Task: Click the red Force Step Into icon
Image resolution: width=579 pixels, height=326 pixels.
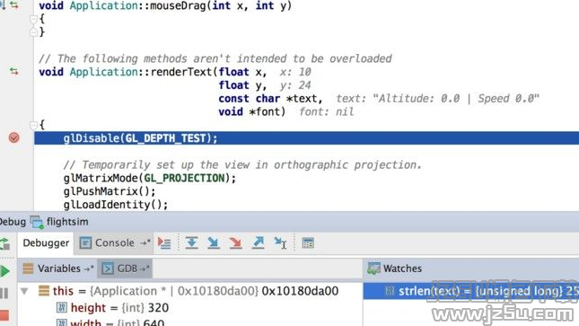Action: [x=235, y=242]
